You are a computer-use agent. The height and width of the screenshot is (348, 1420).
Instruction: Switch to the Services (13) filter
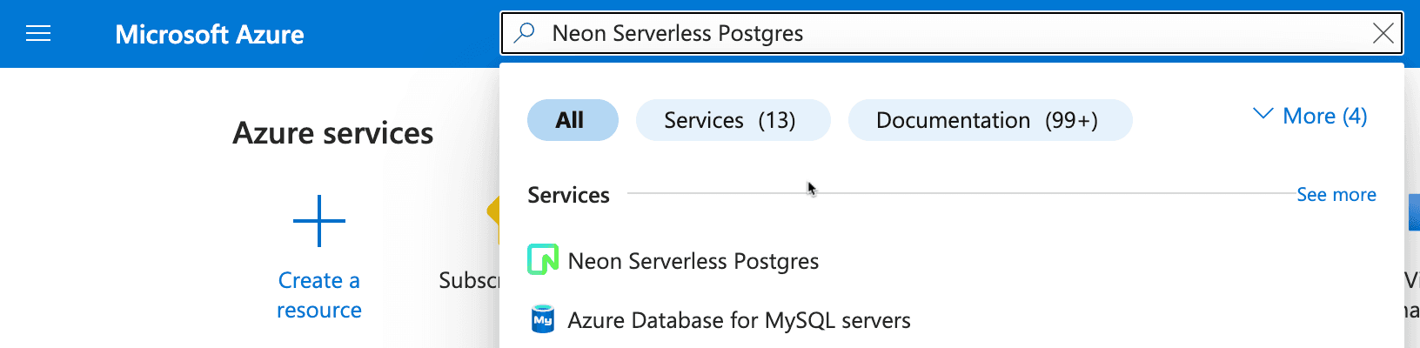(732, 120)
